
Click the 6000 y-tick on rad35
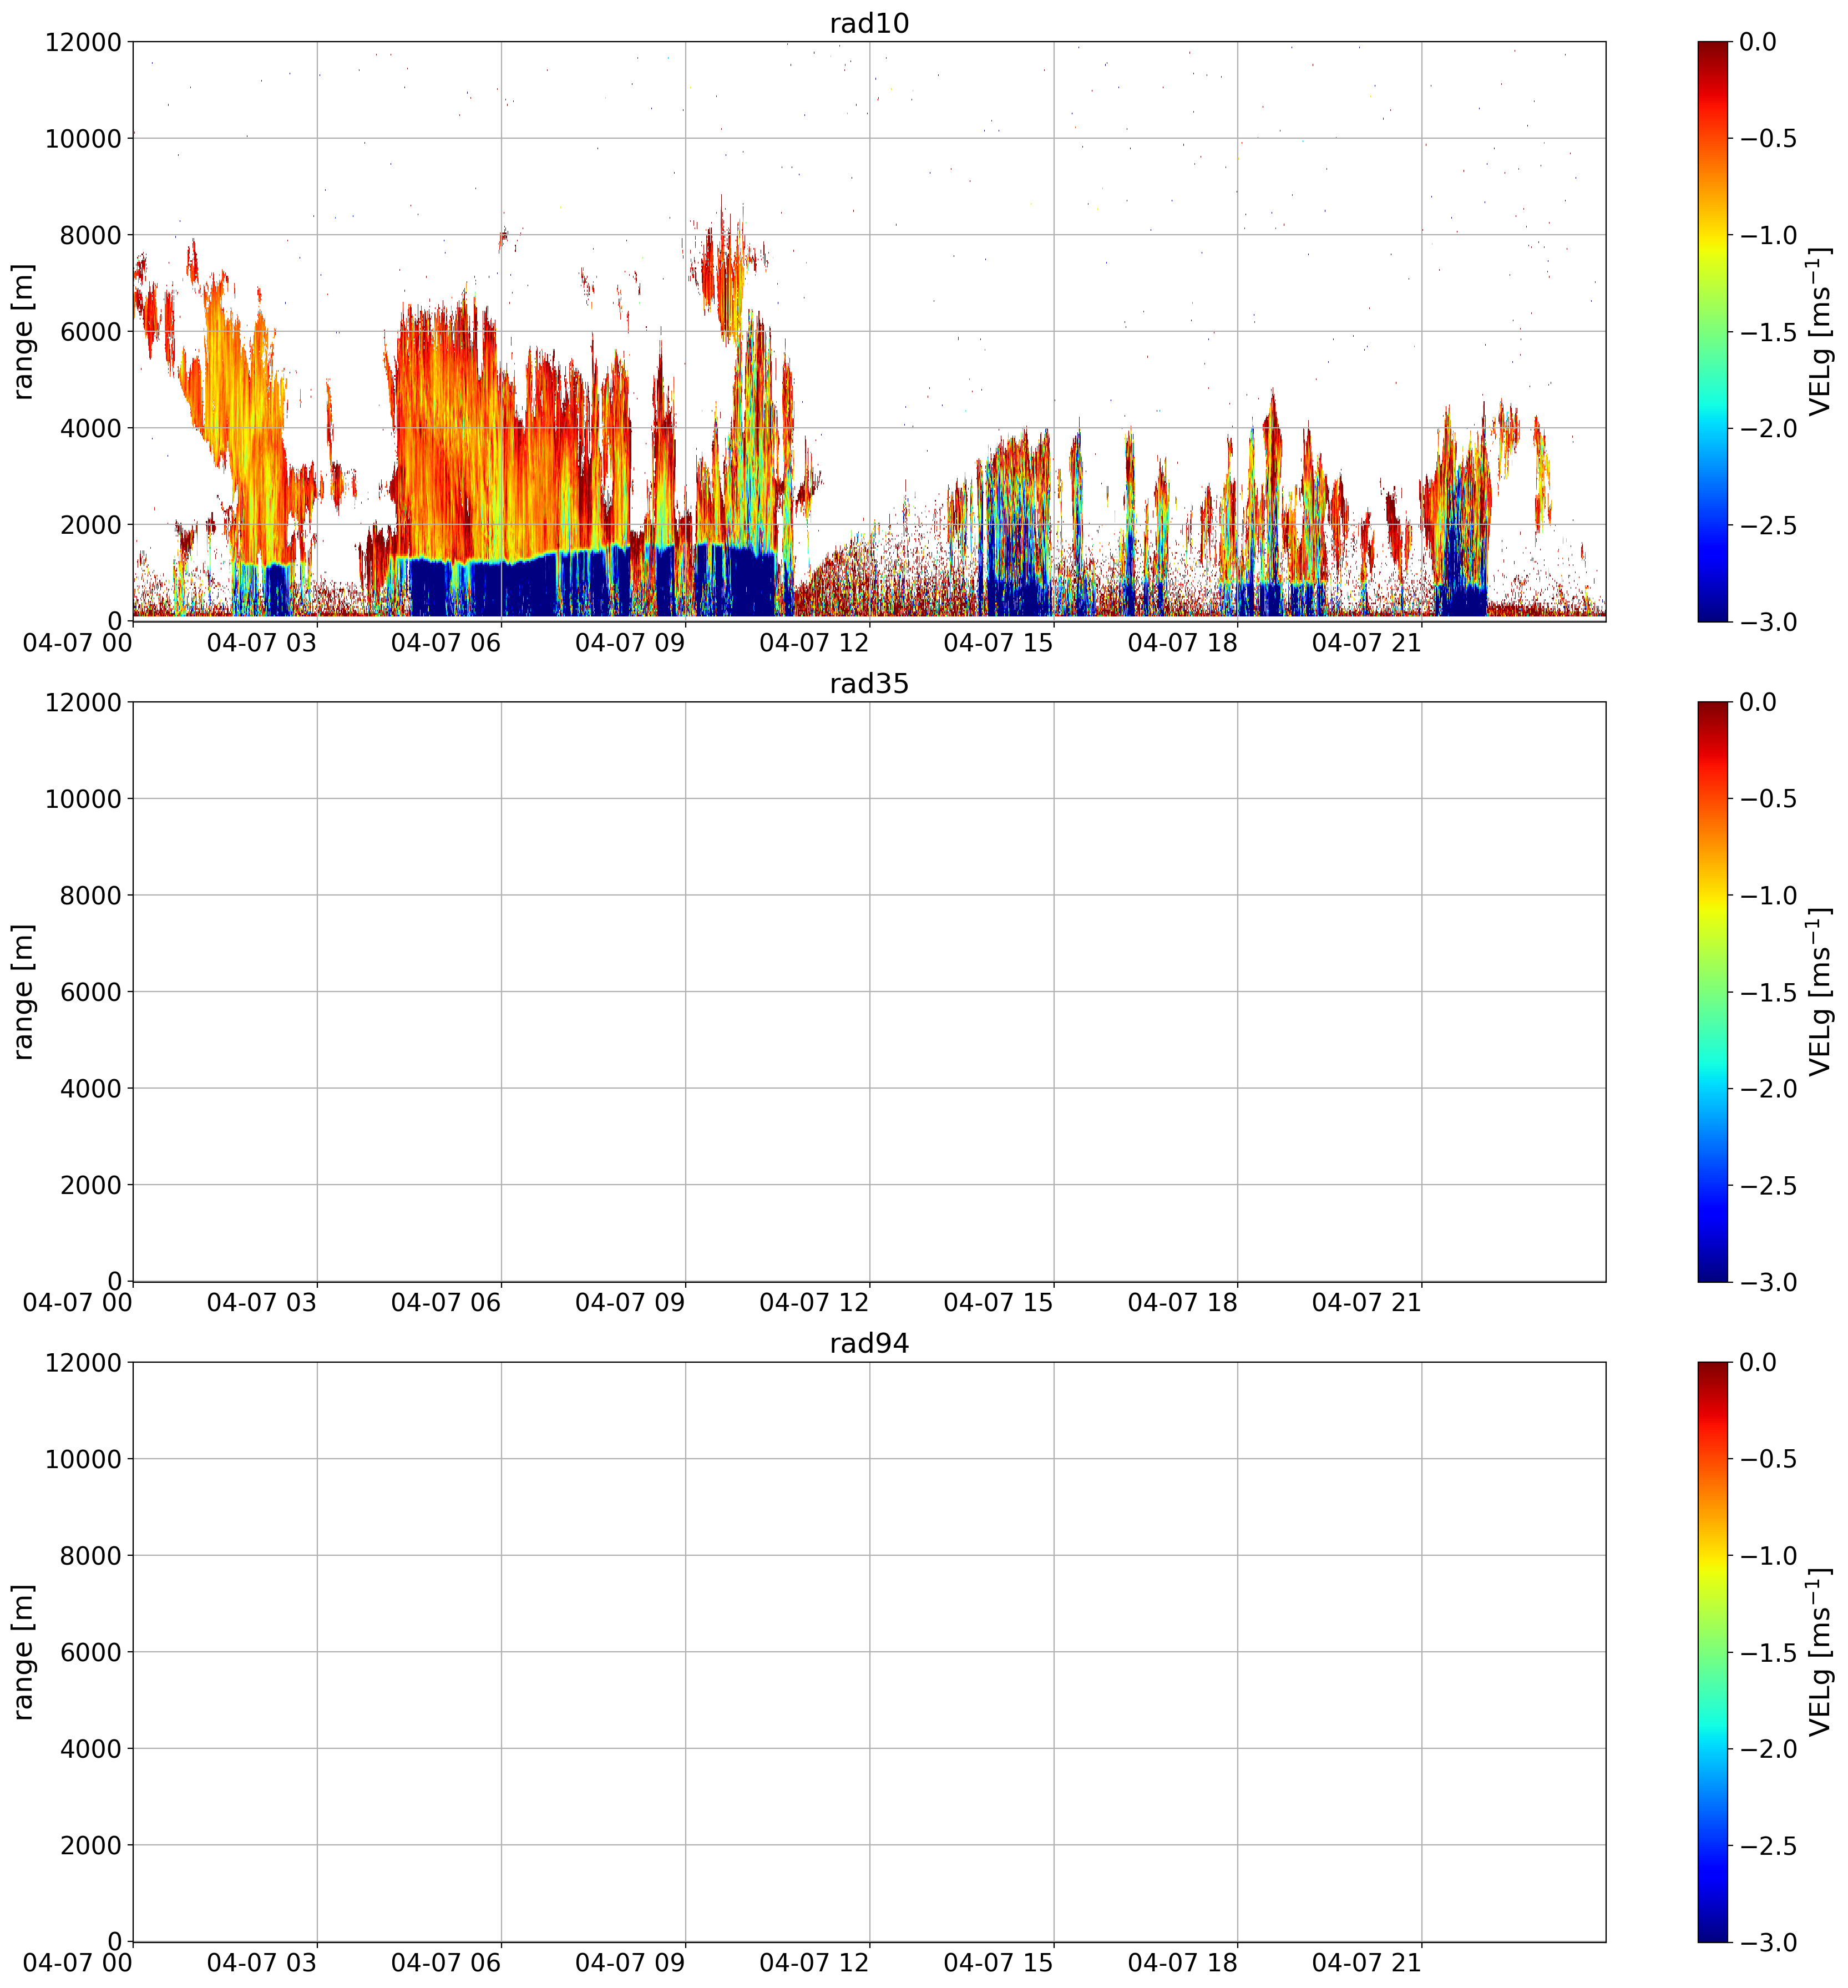coord(91,992)
